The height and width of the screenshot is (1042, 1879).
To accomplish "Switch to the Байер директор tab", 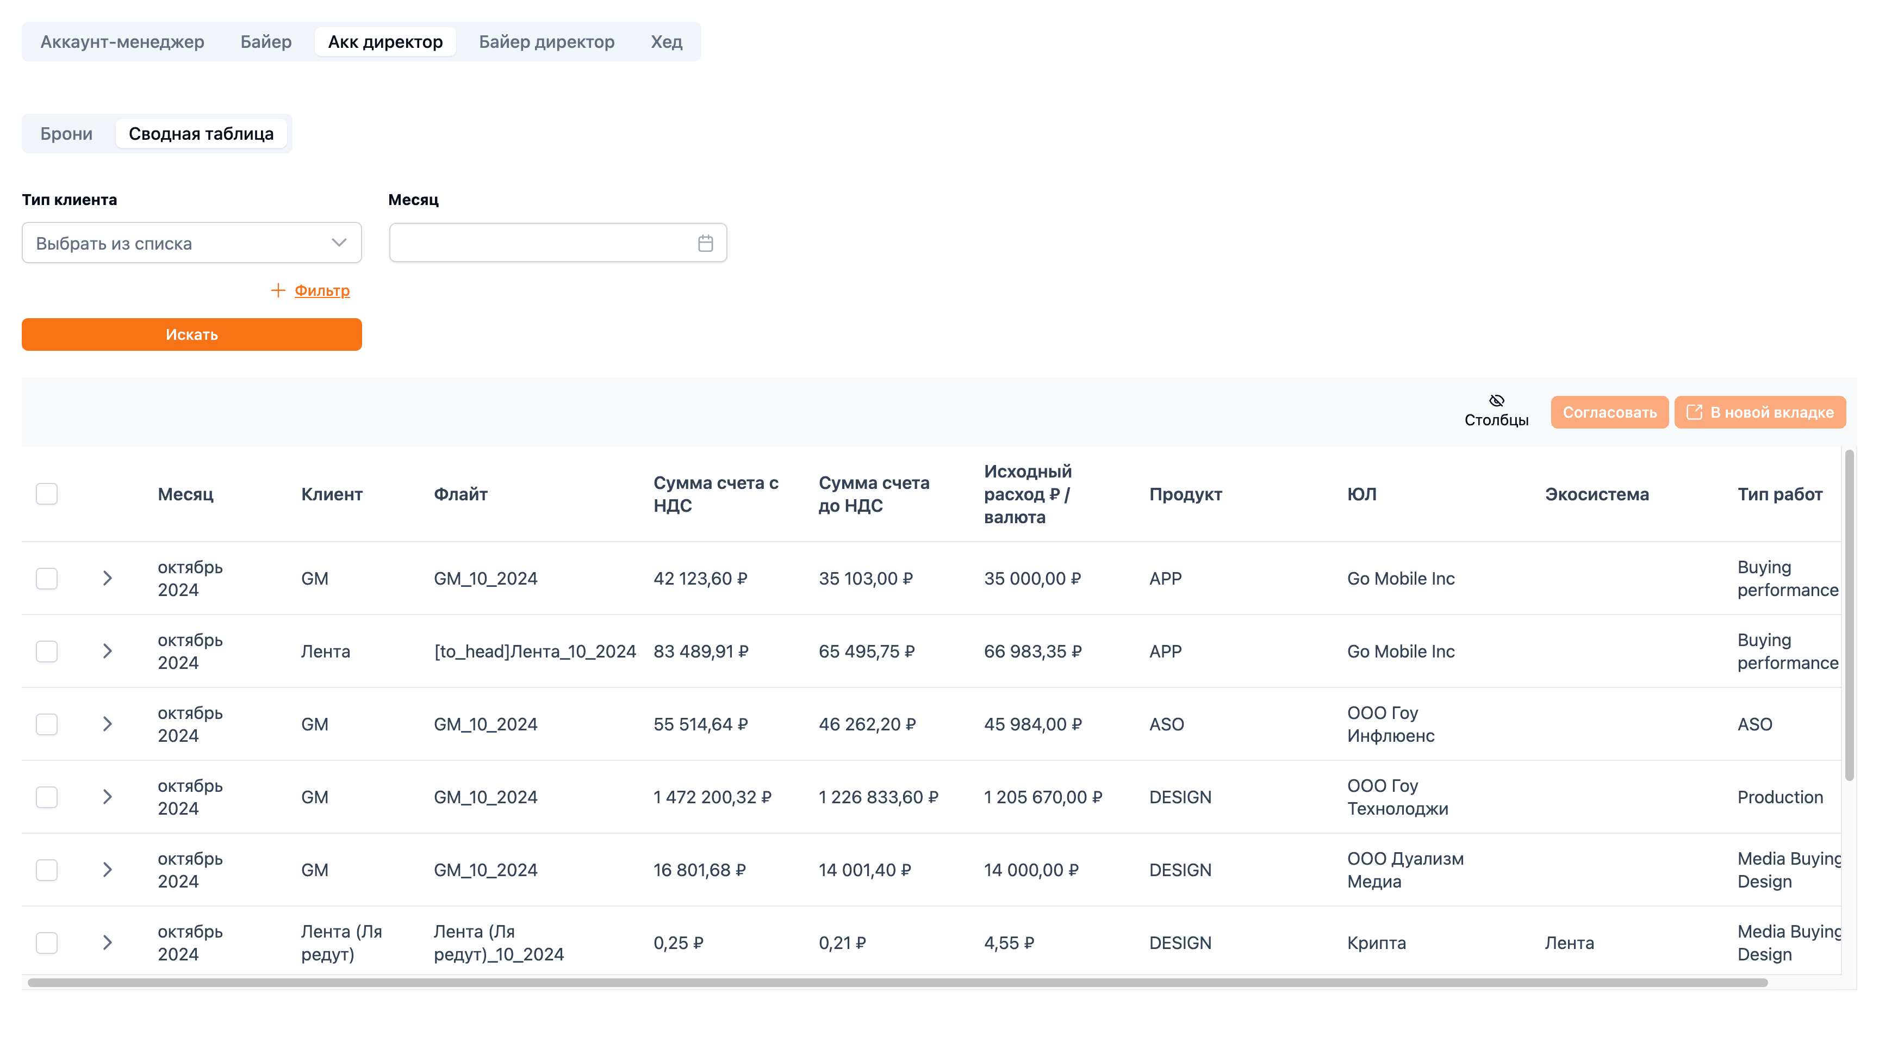I will (546, 41).
